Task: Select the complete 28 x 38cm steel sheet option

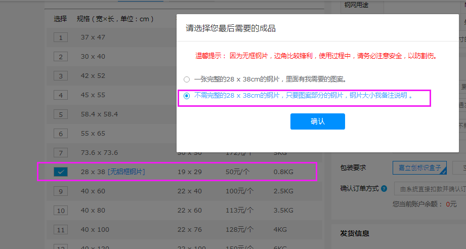Action: point(187,79)
